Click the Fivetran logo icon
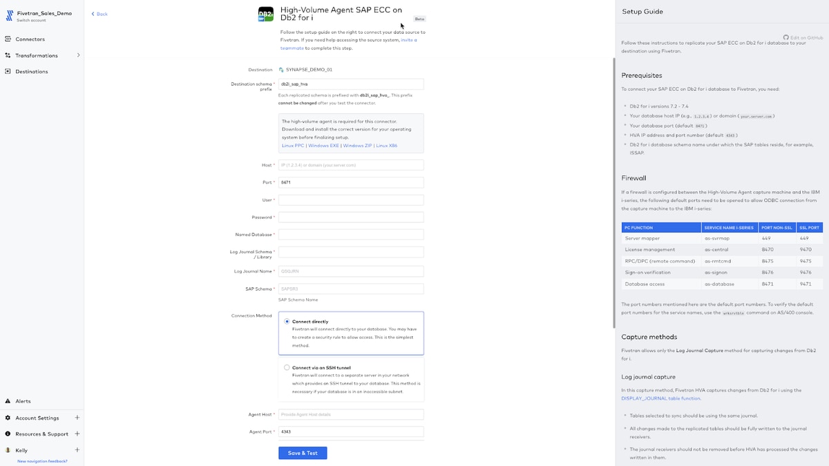829x466 pixels. tap(9, 15)
